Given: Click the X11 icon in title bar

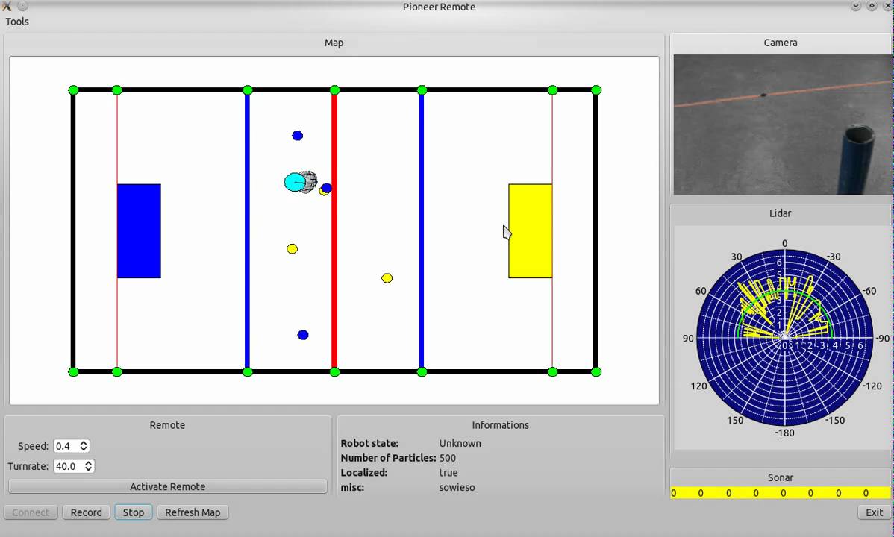Looking at the screenshot, I should [x=7, y=6].
